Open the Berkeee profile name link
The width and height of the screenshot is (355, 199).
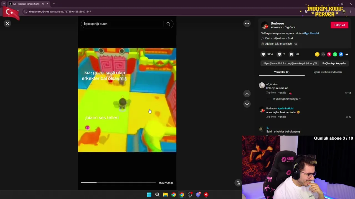[x=277, y=23]
